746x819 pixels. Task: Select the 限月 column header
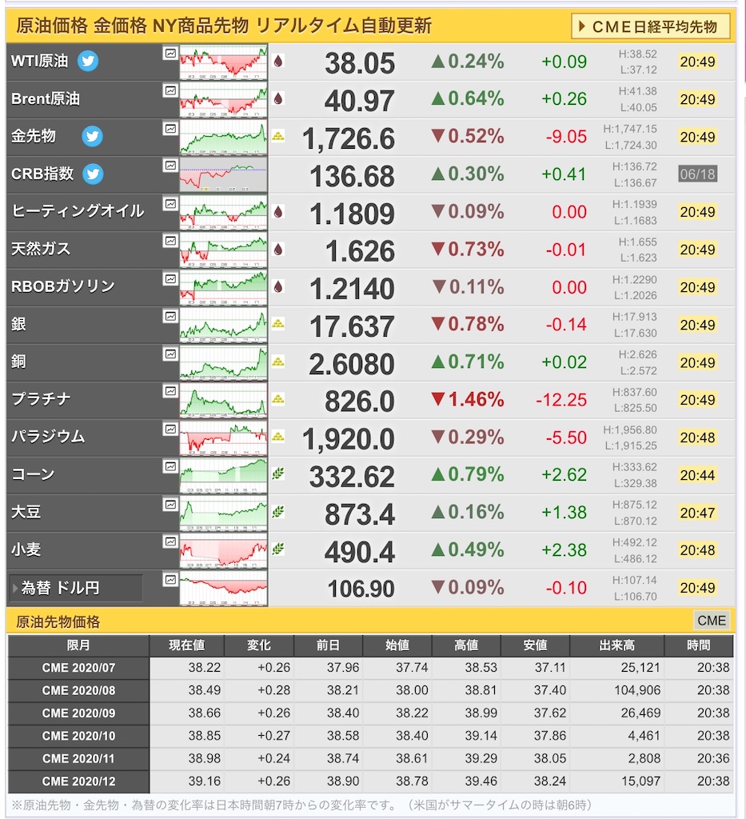pyautogui.click(x=78, y=645)
